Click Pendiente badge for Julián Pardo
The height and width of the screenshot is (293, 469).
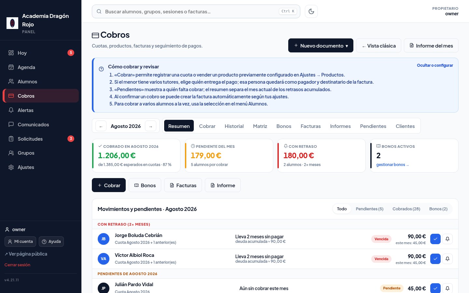click(x=392, y=288)
